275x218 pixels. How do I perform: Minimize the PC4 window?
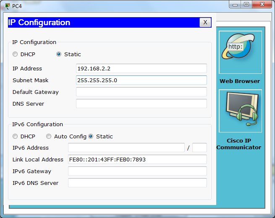tap(235, 5)
